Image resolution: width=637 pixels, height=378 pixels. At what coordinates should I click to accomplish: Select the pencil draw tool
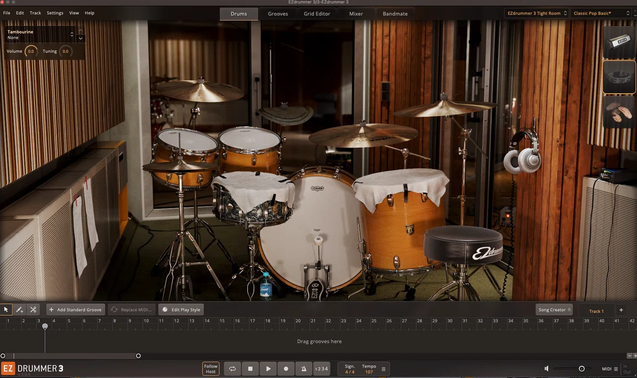[20, 310]
